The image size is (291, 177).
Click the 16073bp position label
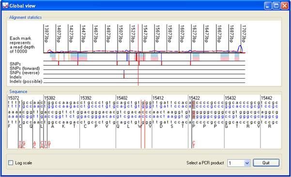182,34
